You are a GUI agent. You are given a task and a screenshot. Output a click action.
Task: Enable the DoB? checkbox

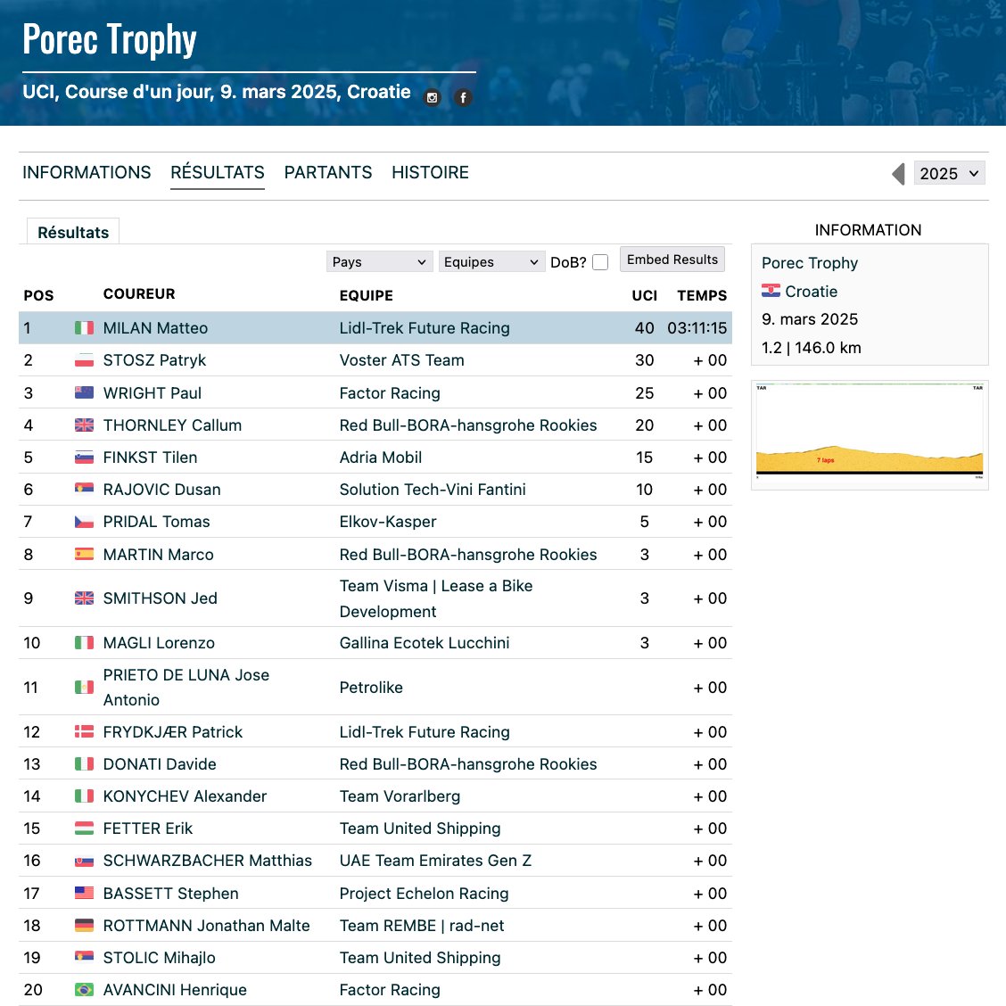[600, 262]
